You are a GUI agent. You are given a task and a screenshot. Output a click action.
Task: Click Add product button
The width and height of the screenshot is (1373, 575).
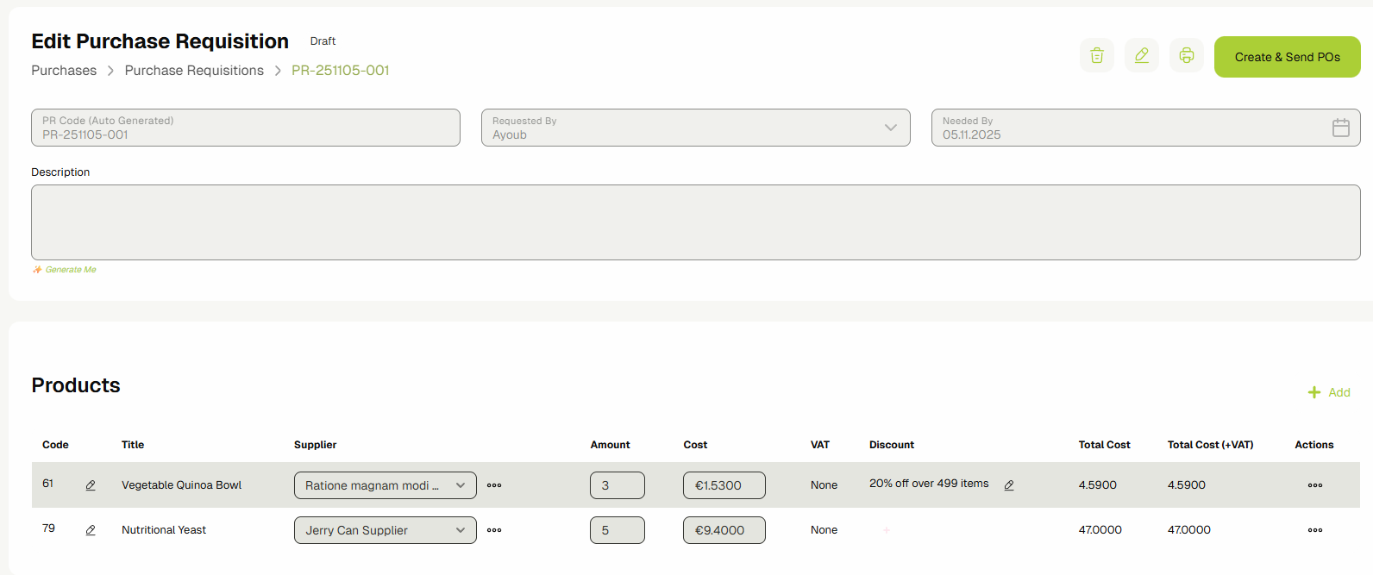pos(1329,392)
